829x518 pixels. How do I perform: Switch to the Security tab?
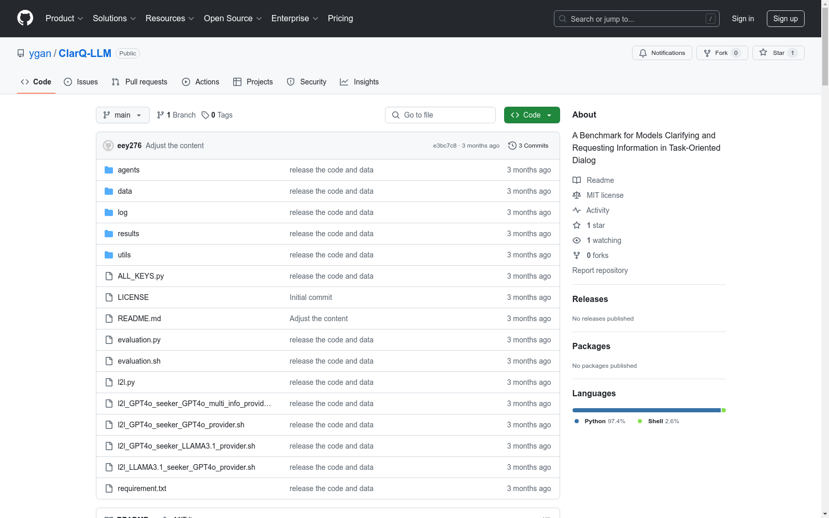pyautogui.click(x=307, y=82)
